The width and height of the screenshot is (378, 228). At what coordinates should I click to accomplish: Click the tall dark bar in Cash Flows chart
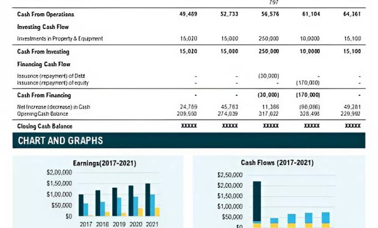point(257,202)
